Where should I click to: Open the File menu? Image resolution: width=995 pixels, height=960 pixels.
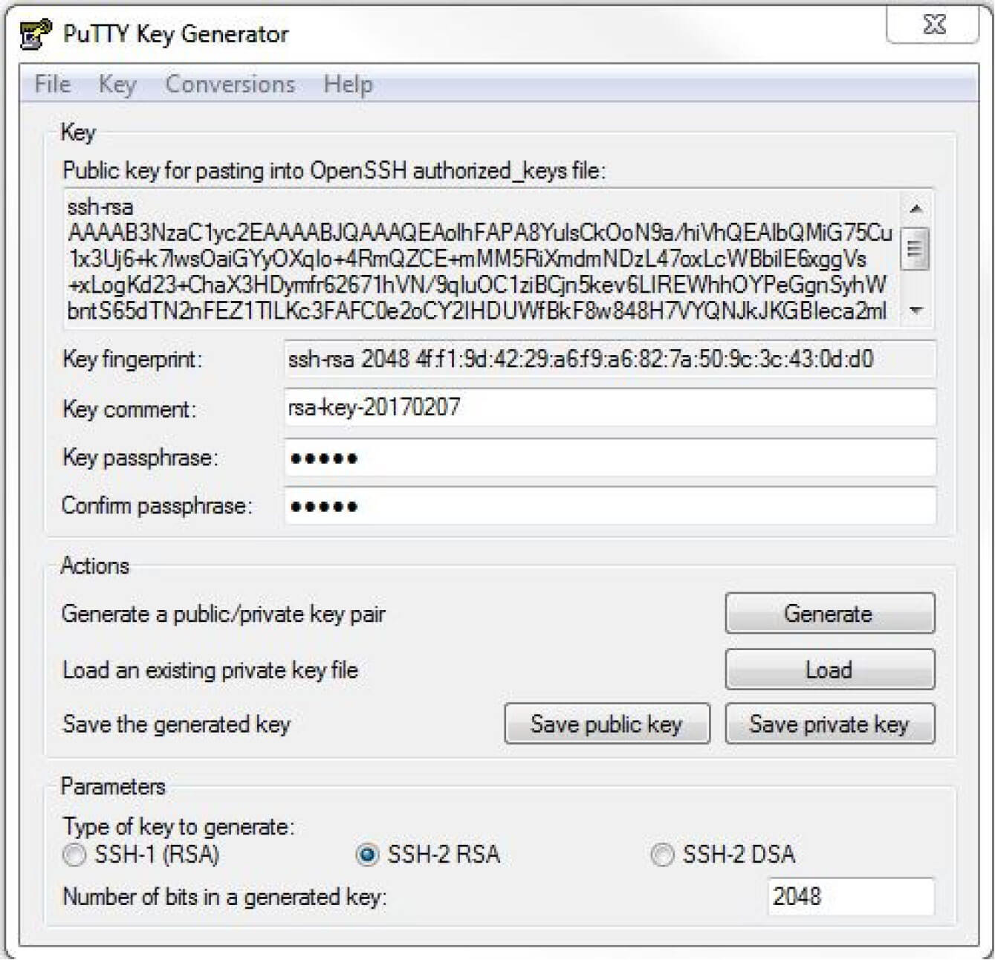click(x=51, y=84)
